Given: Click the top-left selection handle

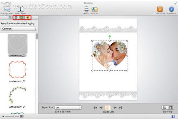Looking at the screenshot, I should coord(92,41).
